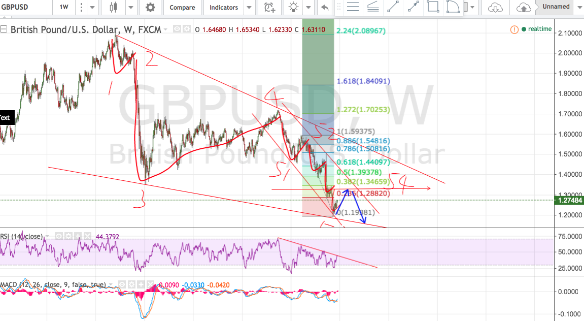Create an alert with the alarm clock icon
This screenshot has width=584, height=321.
269,7
